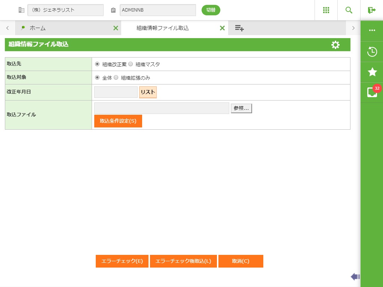Open the settings gear in header
This screenshot has height=287, width=383.
coord(335,45)
